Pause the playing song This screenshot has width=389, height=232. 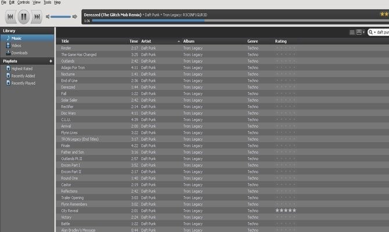click(24, 17)
